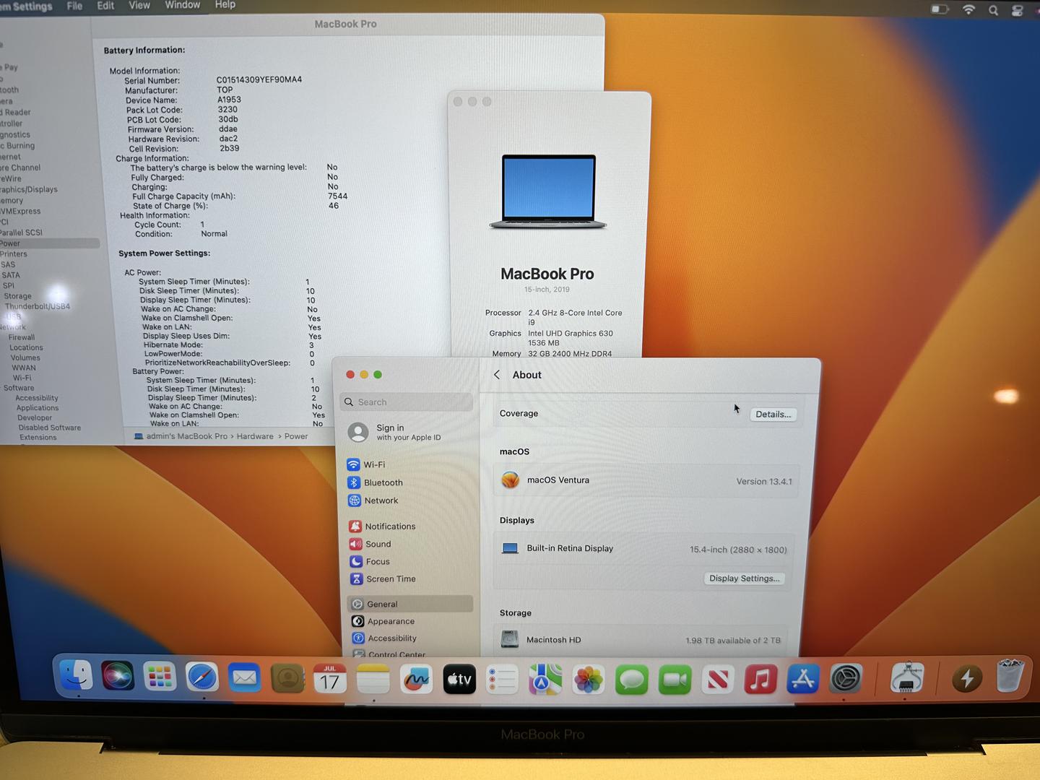Viewport: 1040px width, 780px height.
Task: Select Applications in System Information sidebar
Action: 38,408
